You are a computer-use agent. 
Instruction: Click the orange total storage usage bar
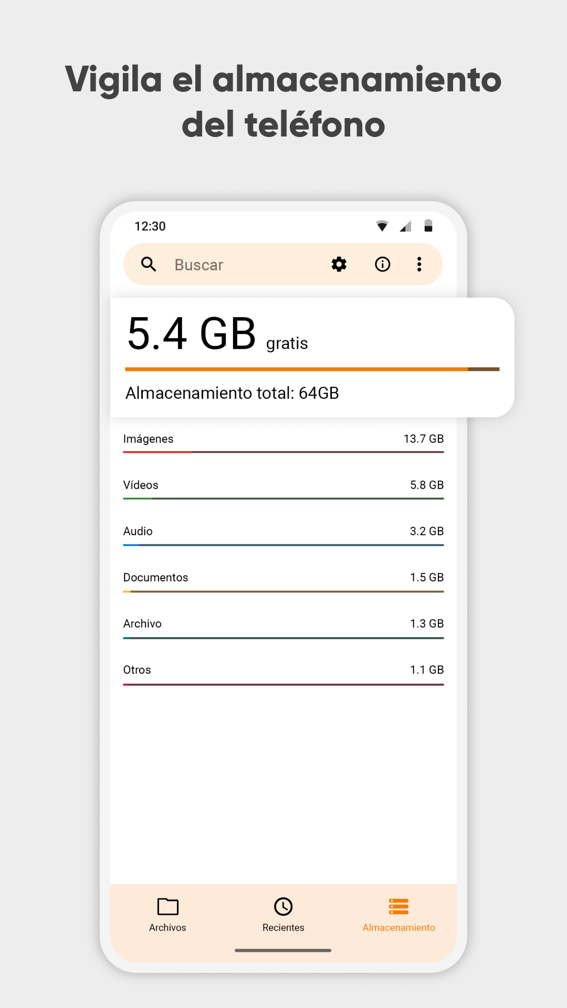point(312,369)
